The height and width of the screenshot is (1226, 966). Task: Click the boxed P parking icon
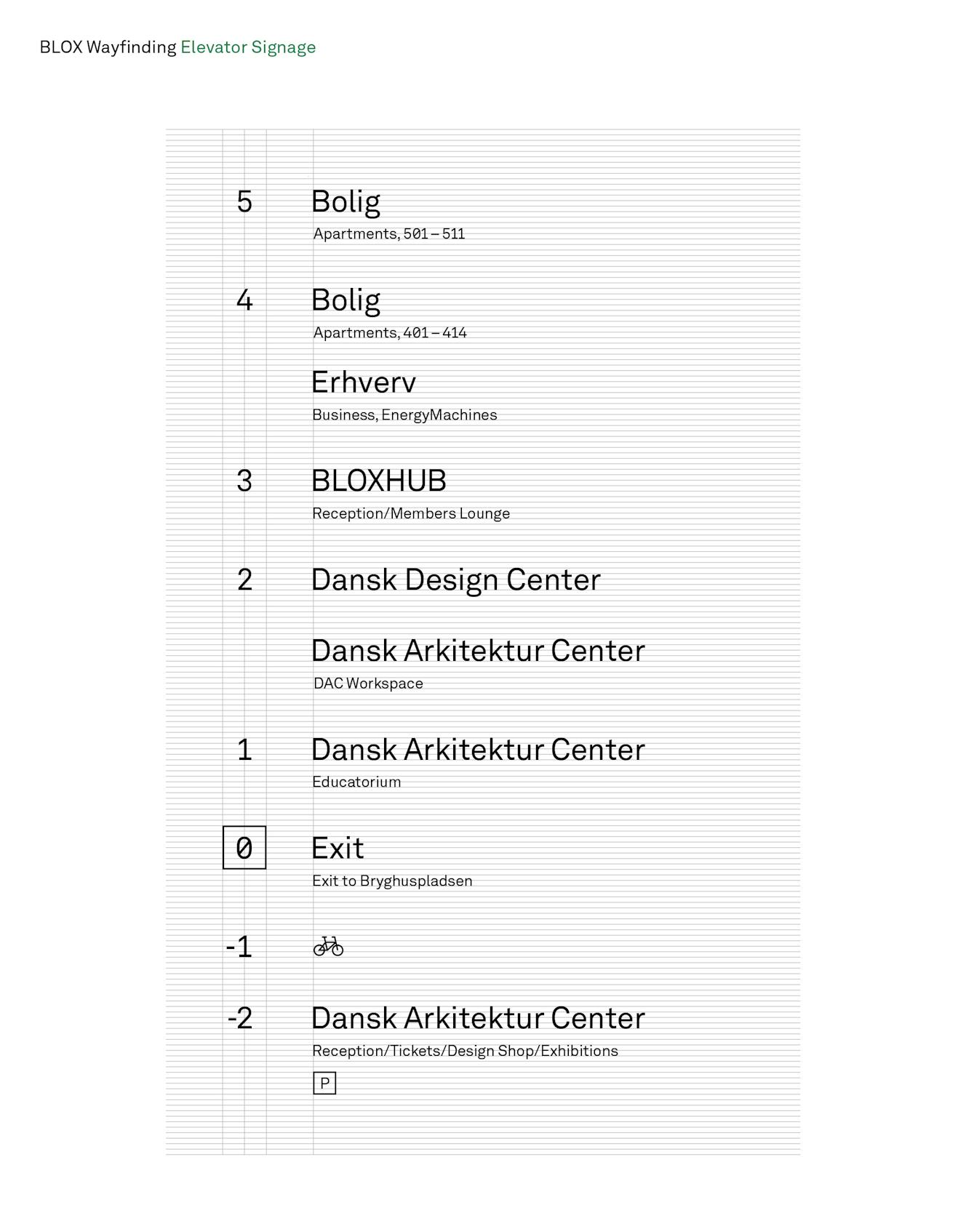tap(324, 1083)
